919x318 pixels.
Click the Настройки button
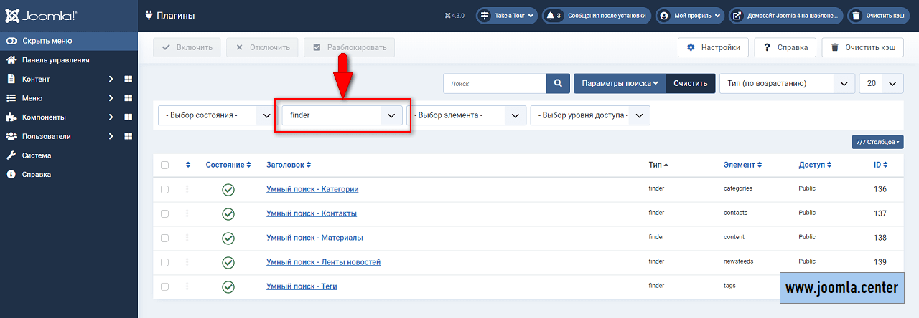(x=713, y=48)
